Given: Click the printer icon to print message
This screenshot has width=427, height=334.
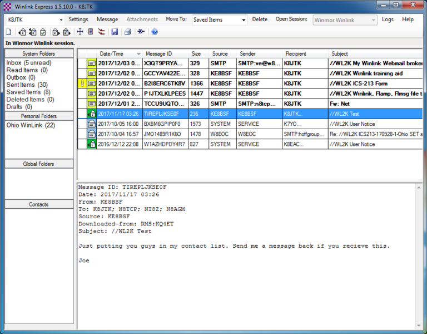Looking at the screenshot, I should 128,32.
